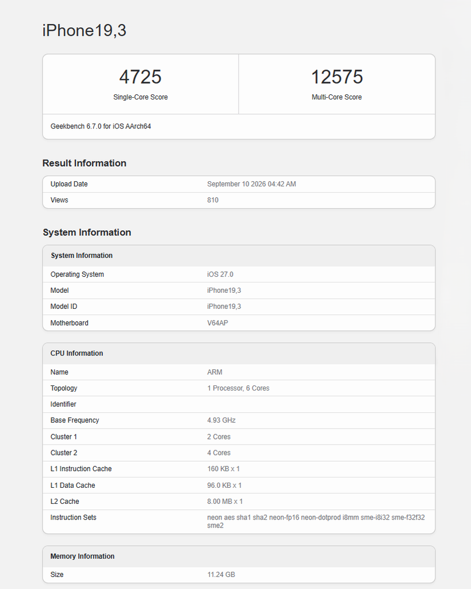Click the Base Frequency label
Image resolution: width=471 pixels, height=589 pixels.
(75, 420)
